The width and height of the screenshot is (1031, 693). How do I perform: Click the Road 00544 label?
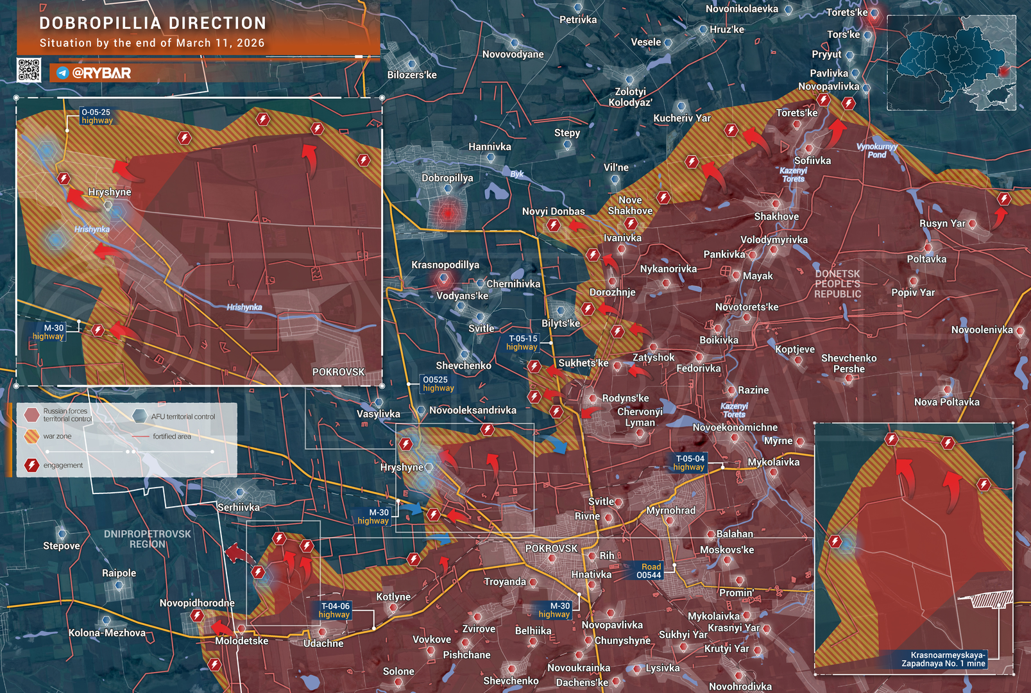(x=648, y=570)
